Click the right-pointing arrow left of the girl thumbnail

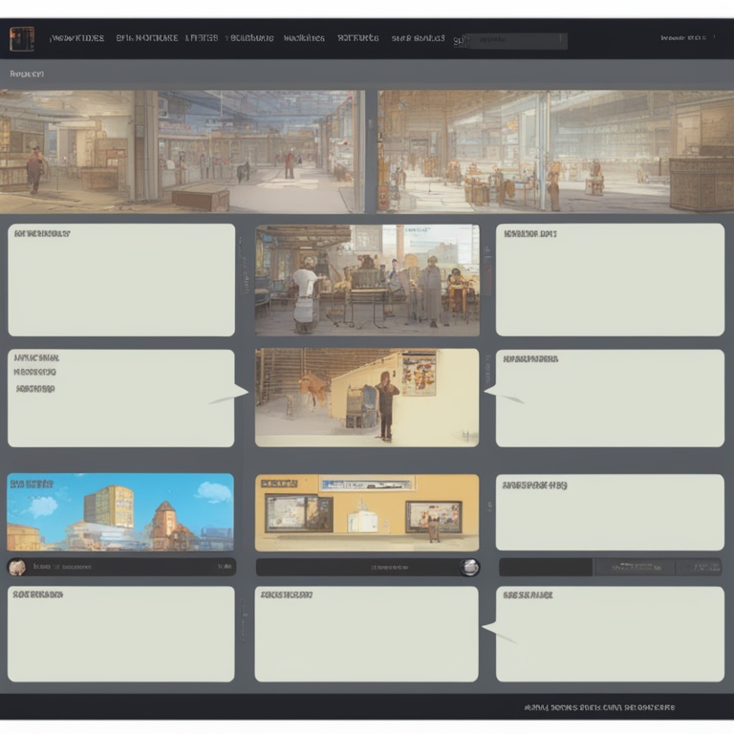point(229,395)
